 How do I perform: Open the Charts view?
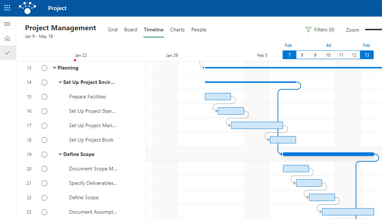click(177, 30)
